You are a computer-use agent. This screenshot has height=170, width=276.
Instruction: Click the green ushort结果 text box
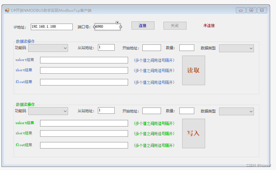84,123
